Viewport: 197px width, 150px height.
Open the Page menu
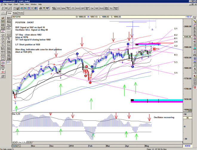click(x=10, y=4)
